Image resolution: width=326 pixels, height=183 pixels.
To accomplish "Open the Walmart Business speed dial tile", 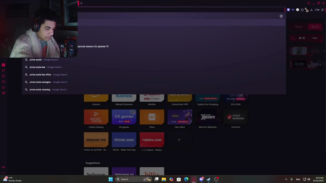I will tap(124, 98).
